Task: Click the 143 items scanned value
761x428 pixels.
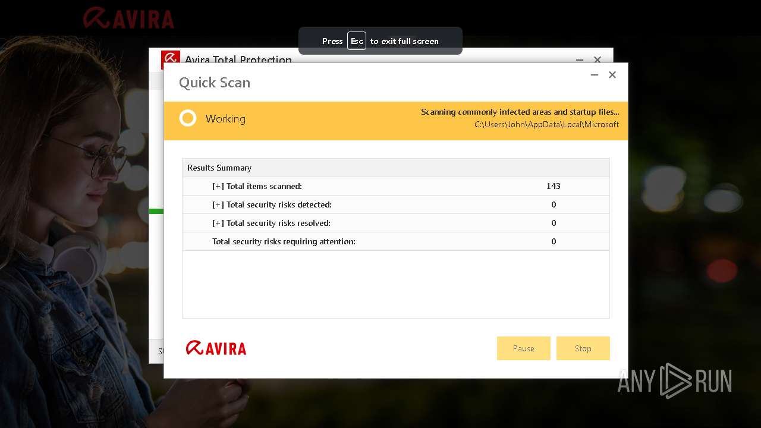Action: 554,186
